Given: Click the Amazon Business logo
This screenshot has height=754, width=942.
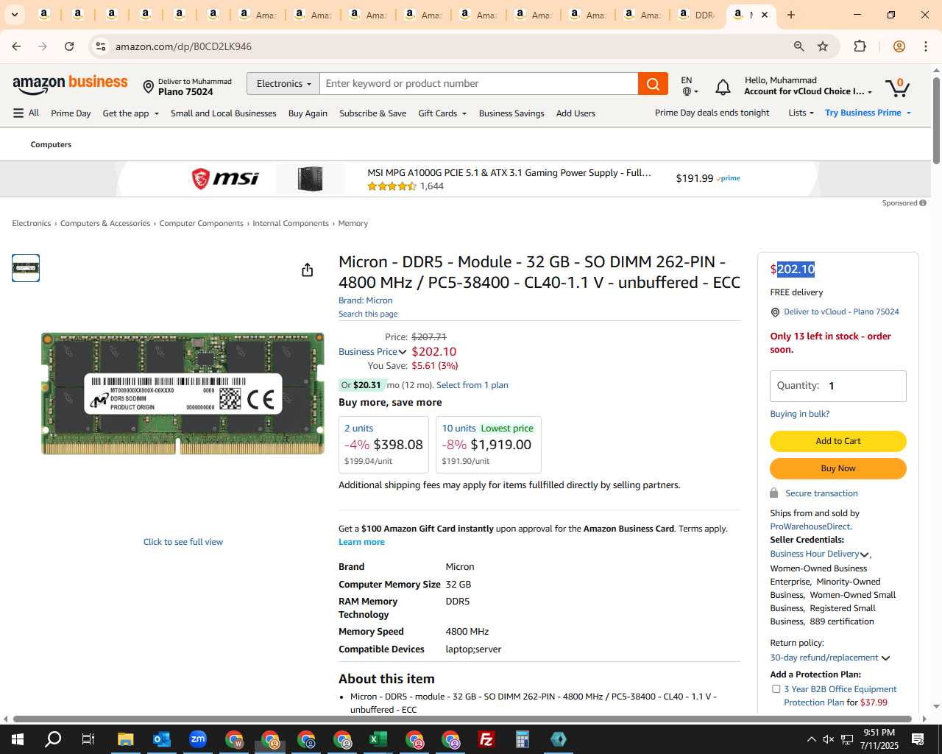Looking at the screenshot, I should [x=70, y=85].
